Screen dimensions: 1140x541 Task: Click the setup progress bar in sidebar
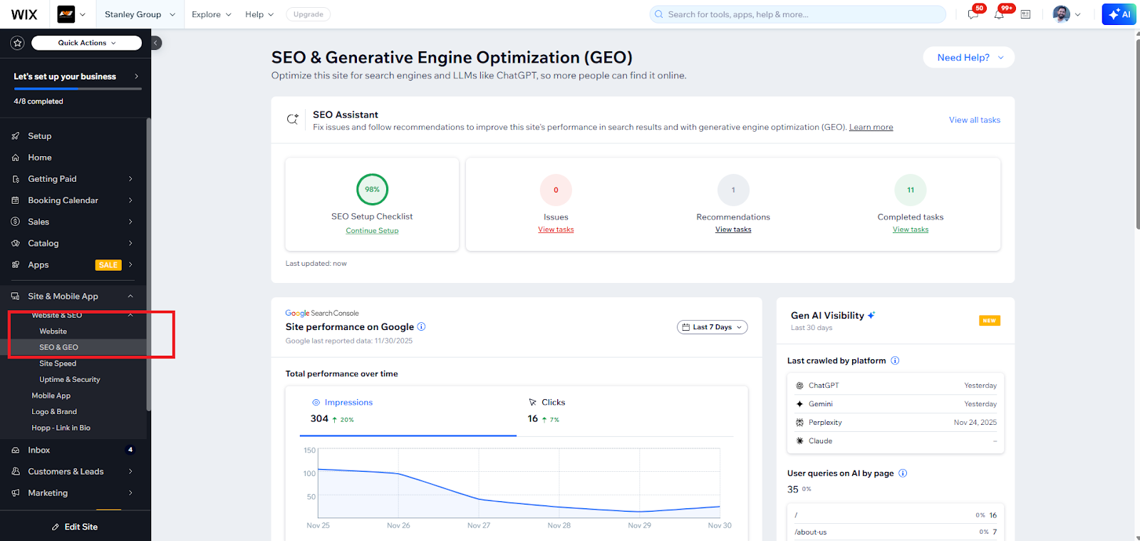[77, 89]
